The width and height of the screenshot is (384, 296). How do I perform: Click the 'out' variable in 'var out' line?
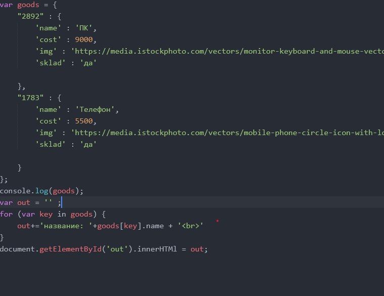click(x=24, y=202)
